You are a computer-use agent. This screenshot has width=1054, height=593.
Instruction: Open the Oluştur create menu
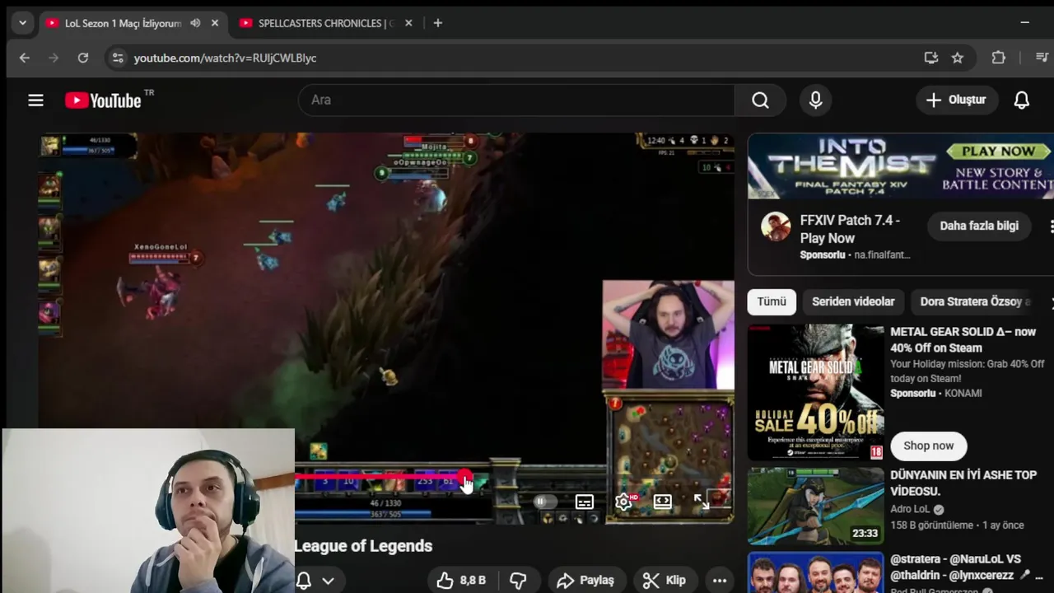pyautogui.click(x=956, y=100)
